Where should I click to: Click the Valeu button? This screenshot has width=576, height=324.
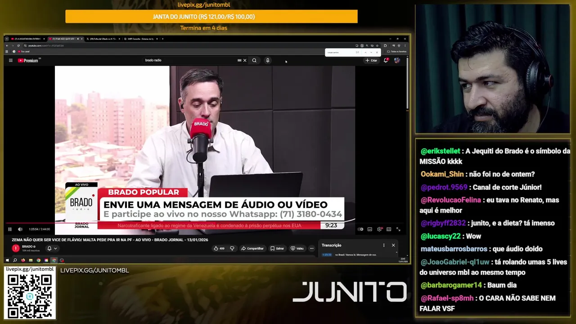tap(297, 248)
